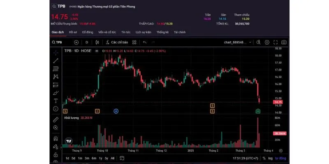This screenshot has width=329, height=164.
Task: Expand the chart_889548 layout dropdown
Action: [x=238, y=42]
